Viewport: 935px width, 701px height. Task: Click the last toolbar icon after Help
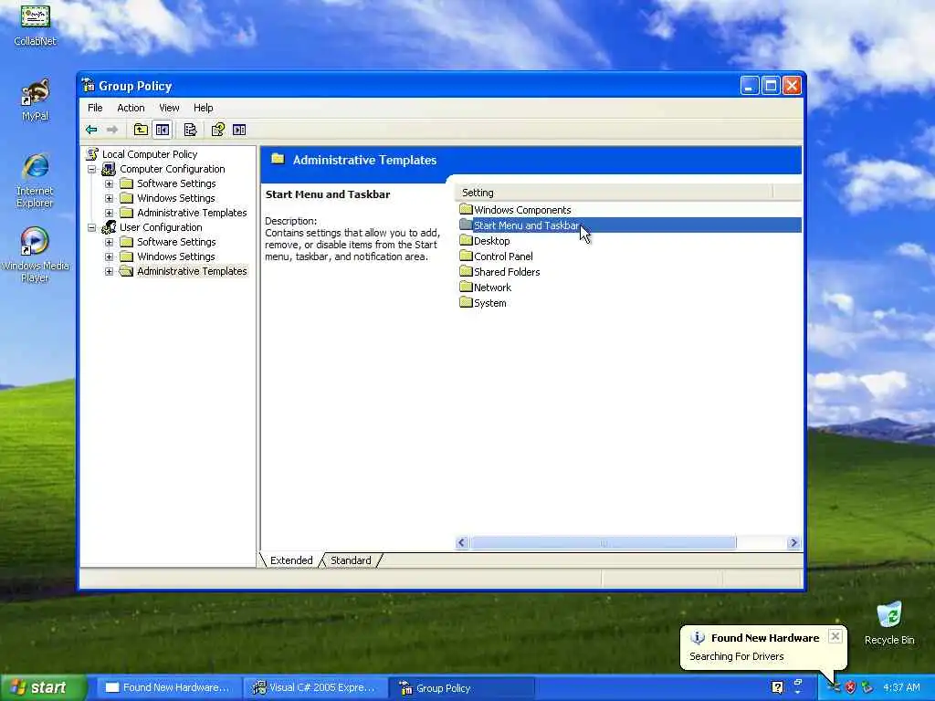click(x=239, y=130)
